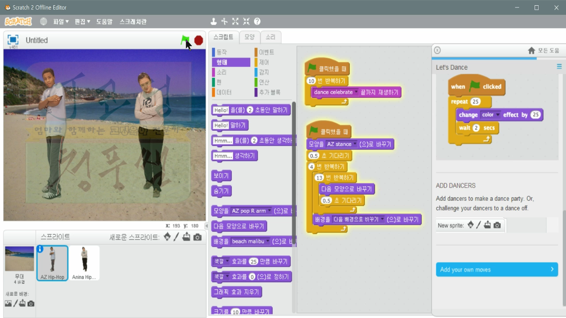This screenshot has height=318, width=566.
Task: Switch to the 모양 costumes tab
Action: 250,37
